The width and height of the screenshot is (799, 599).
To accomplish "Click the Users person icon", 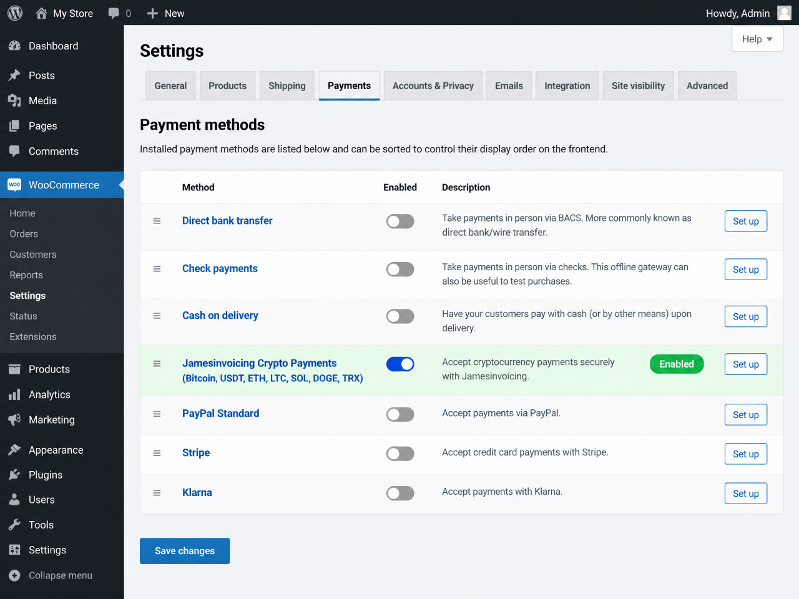I will 15,500.
